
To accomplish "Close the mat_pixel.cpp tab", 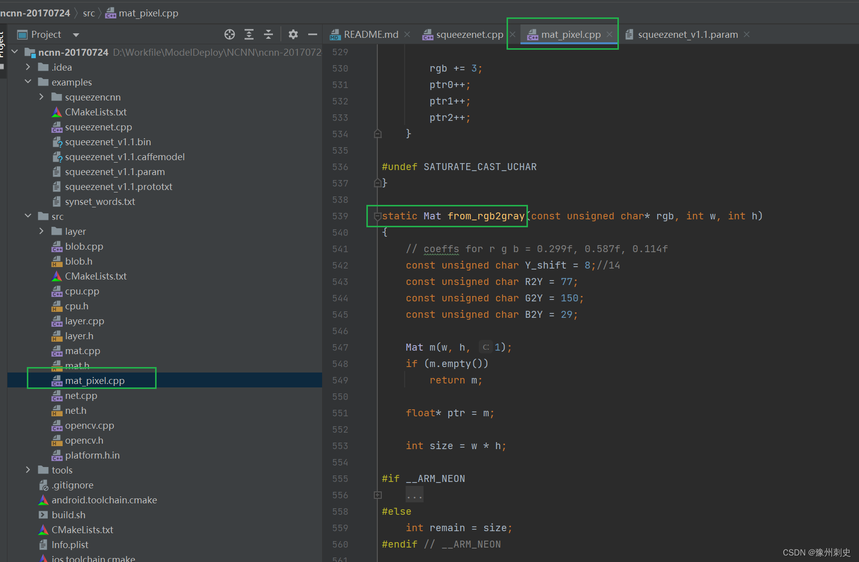I will click(609, 34).
